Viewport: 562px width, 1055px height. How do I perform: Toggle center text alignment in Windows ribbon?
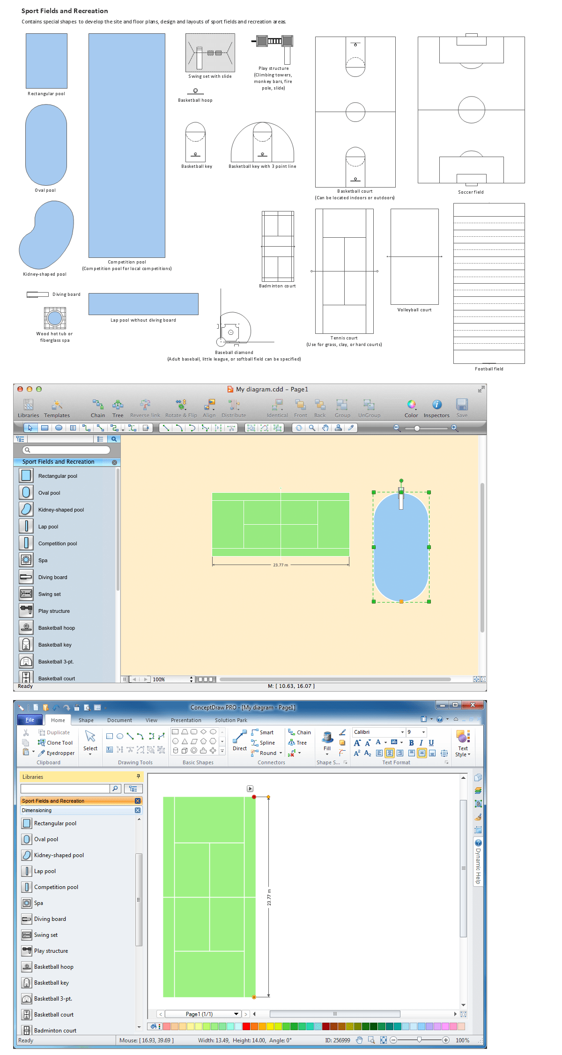point(390,753)
